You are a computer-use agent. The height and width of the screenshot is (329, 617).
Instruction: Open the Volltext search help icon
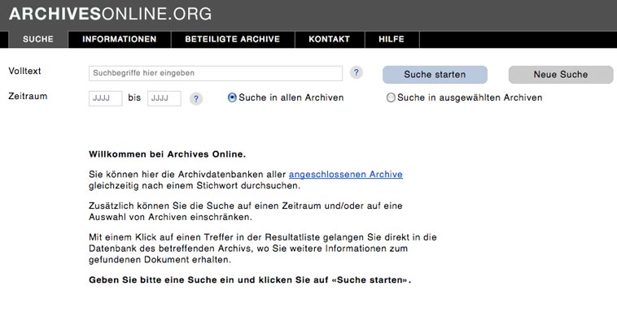(356, 72)
